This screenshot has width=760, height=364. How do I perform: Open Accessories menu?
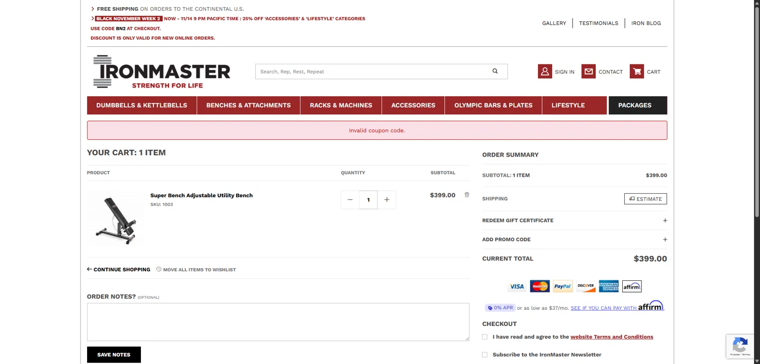(x=413, y=105)
